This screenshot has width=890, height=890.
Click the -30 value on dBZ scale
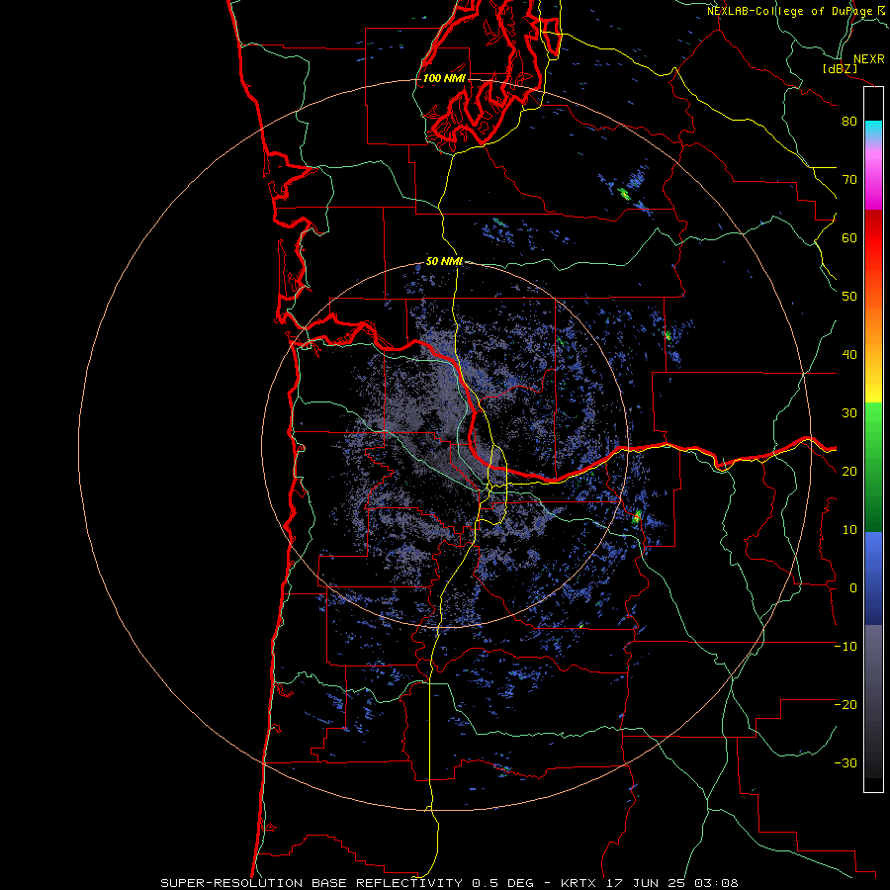[845, 762]
